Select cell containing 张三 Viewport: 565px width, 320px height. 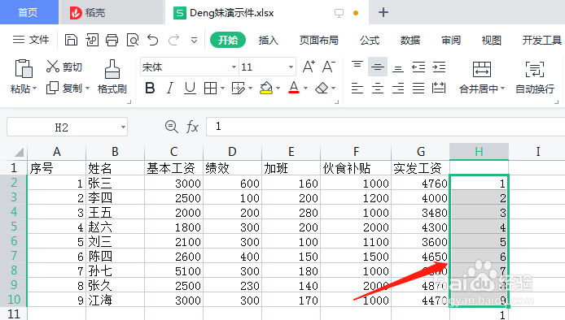pyautogui.click(x=116, y=183)
